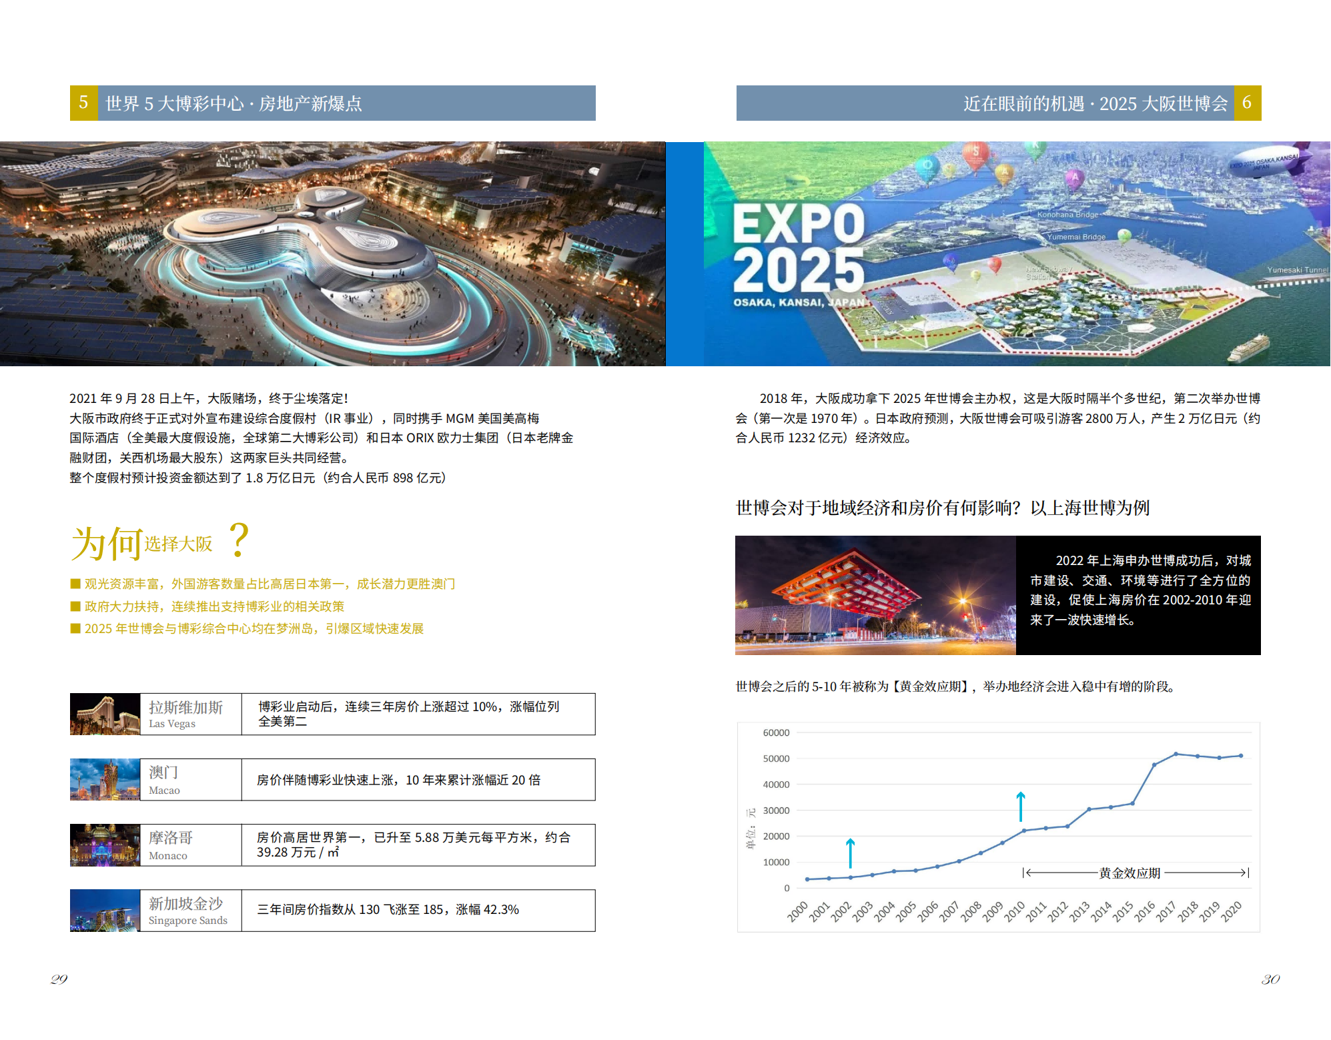Click the chart x-axis year 2010
This screenshot has height=1040, width=1331.
click(1014, 911)
